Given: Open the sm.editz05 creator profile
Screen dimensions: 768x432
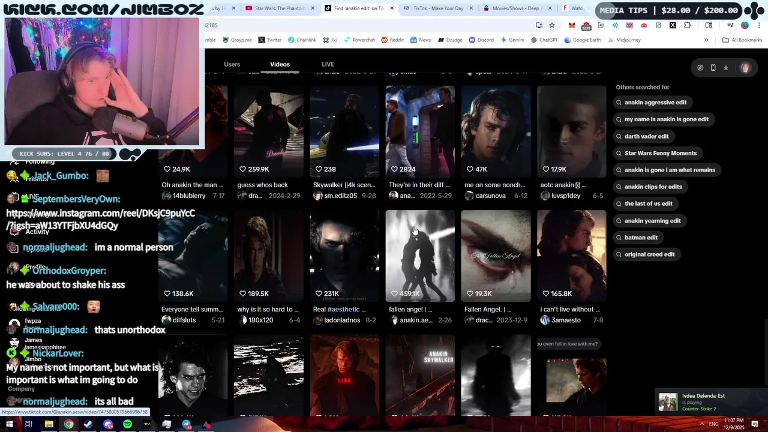Looking at the screenshot, I should (x=335, y=196).
